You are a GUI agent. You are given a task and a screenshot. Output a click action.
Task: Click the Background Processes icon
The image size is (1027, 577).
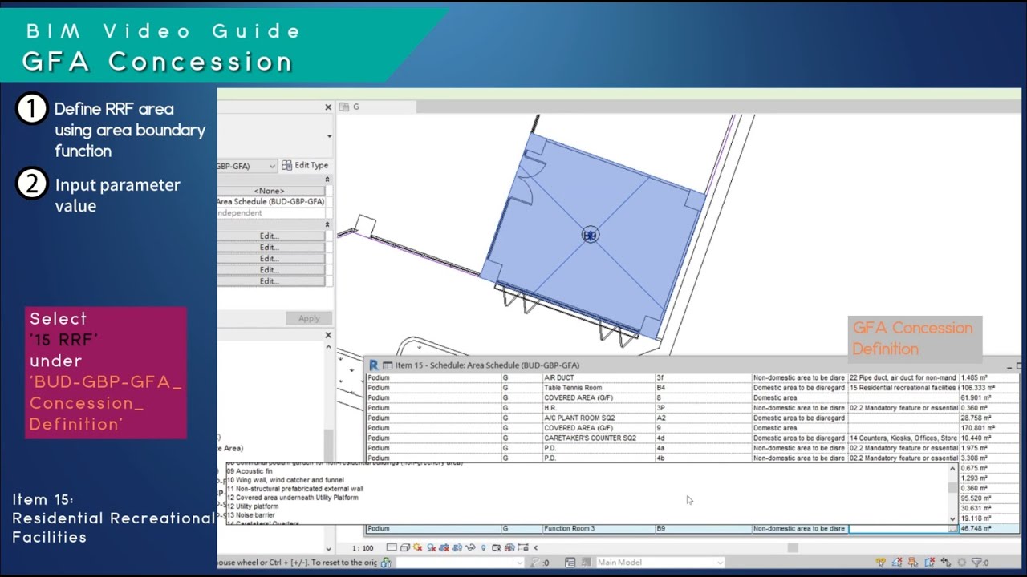click(x=962, y=563)
